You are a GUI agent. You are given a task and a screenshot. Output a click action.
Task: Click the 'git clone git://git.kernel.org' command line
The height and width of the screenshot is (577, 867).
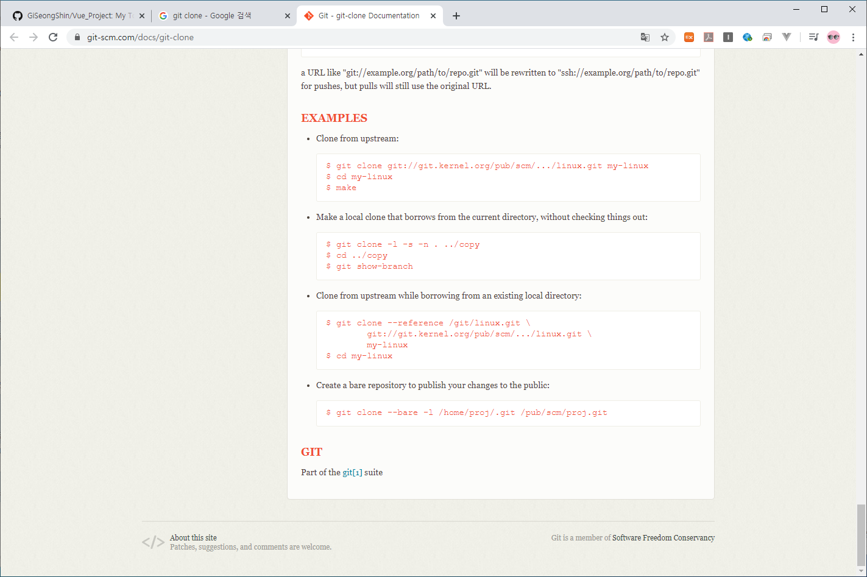click(487, 166)
